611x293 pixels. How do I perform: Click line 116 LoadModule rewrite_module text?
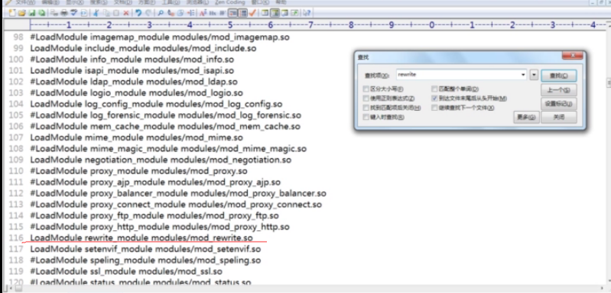point(141,238)
